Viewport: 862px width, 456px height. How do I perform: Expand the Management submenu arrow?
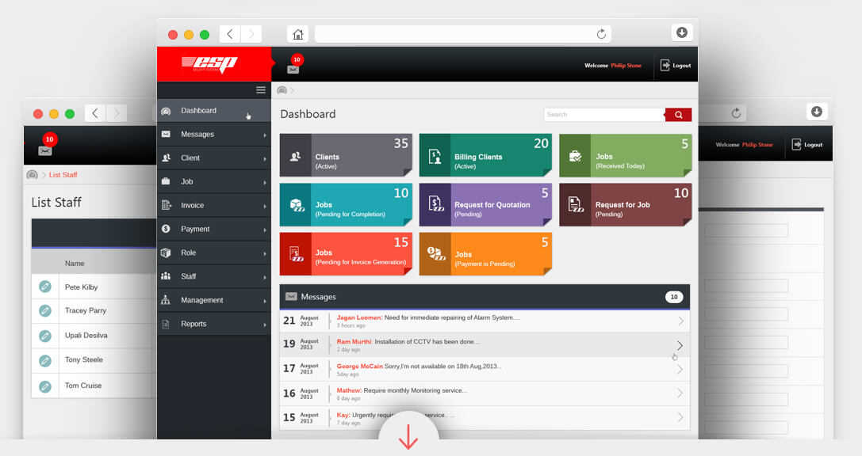point(264,301)
